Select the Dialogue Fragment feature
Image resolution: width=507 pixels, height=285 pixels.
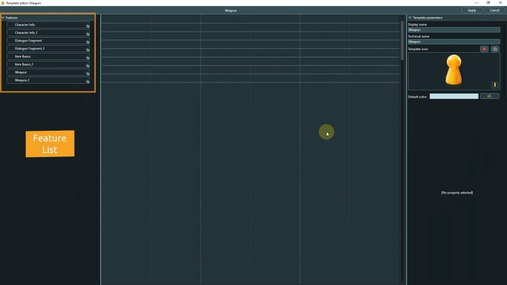point(48,41)
